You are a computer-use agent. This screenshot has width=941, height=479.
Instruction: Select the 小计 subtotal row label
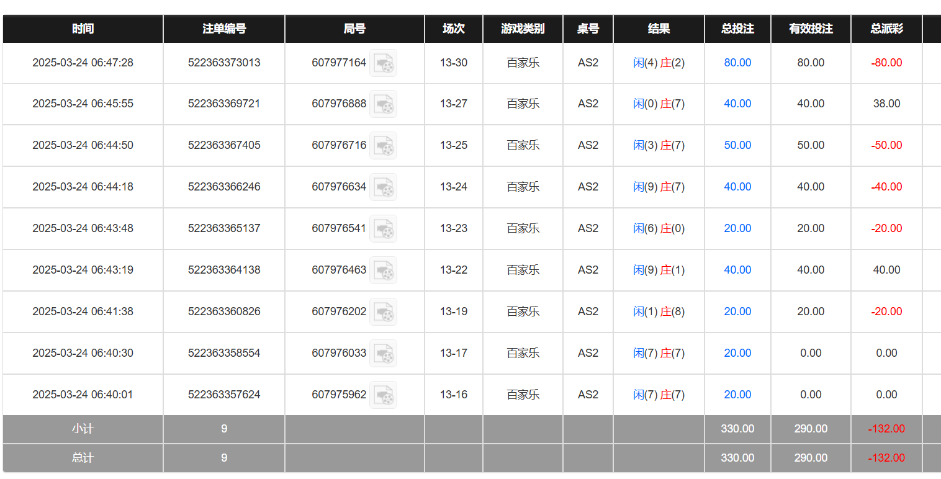(x=83, y=429)
